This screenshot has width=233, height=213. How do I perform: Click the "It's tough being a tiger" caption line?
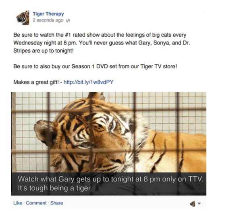click(x=55, y=188)
